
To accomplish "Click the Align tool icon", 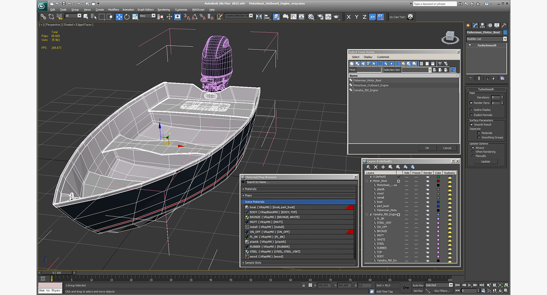I will pos(267,17).
